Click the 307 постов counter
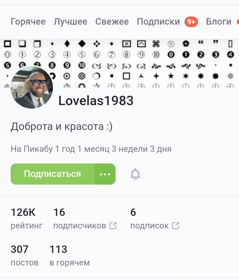This screenshot has height=280, width=239. click(x=25, y=255)
